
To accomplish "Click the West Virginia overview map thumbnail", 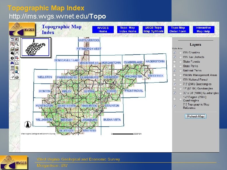I will click(x=36, y=47).
